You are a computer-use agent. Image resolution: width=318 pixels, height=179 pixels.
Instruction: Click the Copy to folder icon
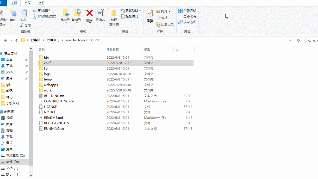[x=77, y=13]
